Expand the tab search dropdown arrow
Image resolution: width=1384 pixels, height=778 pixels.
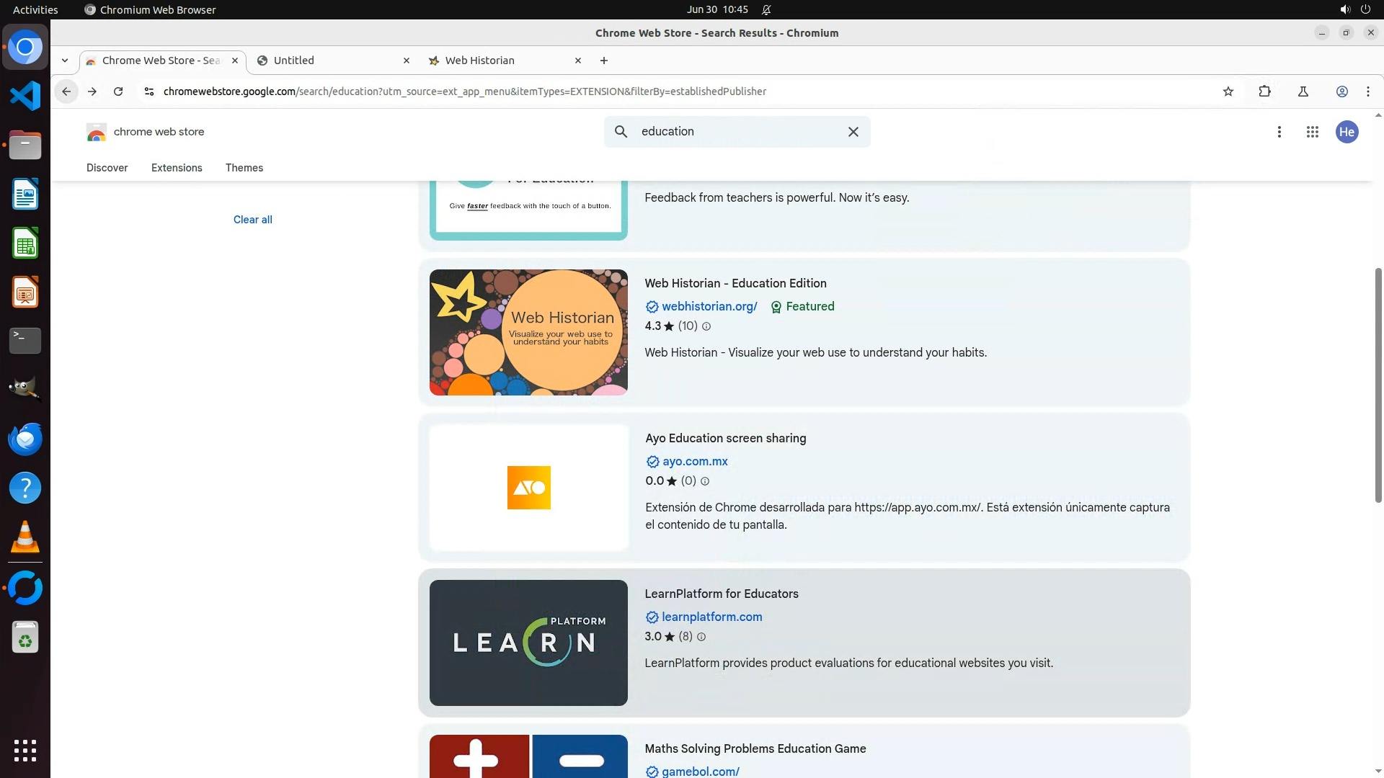click(x=65, y=61)
